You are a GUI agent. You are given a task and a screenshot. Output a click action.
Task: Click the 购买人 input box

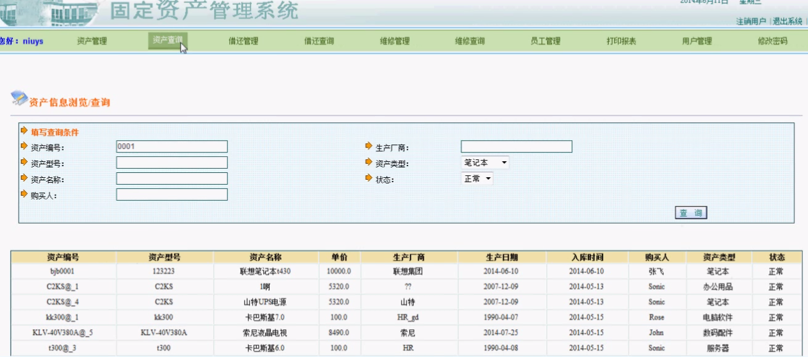(x=171, y=195)
